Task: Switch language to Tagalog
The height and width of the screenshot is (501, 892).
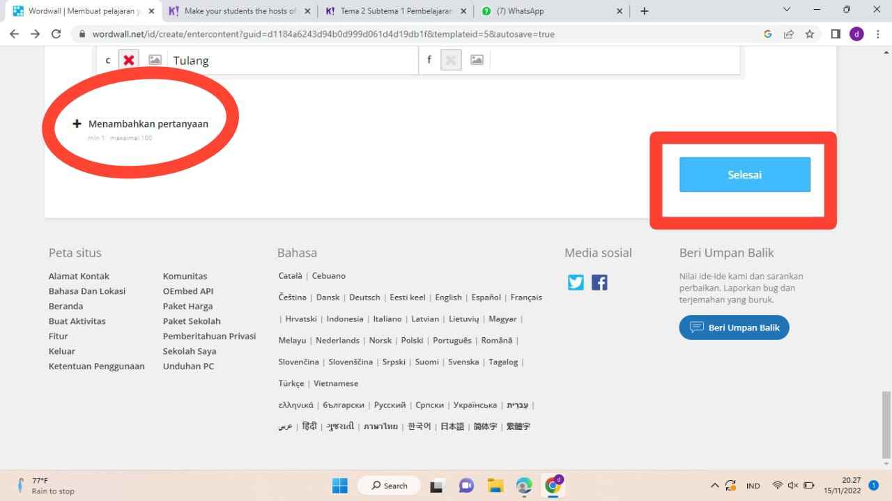Action: pos(503,362)
